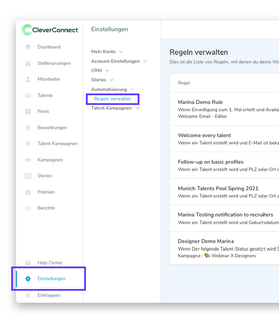Image resolution: width=279 pixels, height=316 pixels.
Task: Collapse sidebar with Einklappen button
Action: click(49, 295)
